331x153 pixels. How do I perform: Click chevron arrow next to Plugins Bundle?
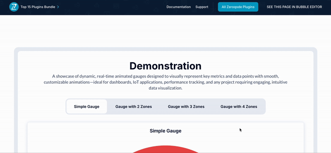click(58, 7)
